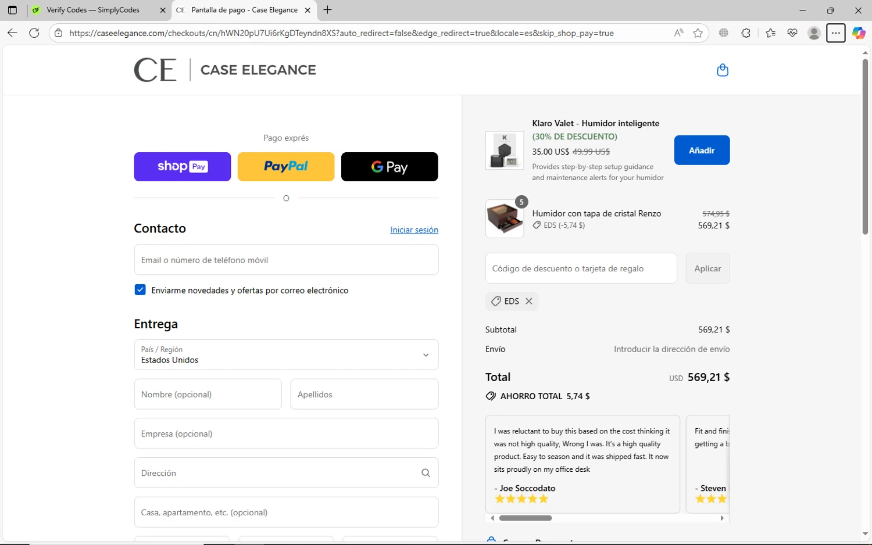This screenshot has width=872, height=545.
Task: Click Añadir for Klaro Valet
Action: [702, 150]
